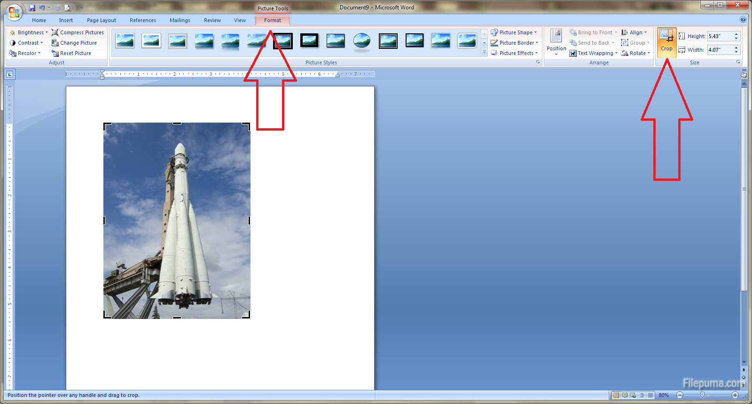This screenshot has height=404, width=752.
Task: Switch to Outline view
Action: point(642,395)
